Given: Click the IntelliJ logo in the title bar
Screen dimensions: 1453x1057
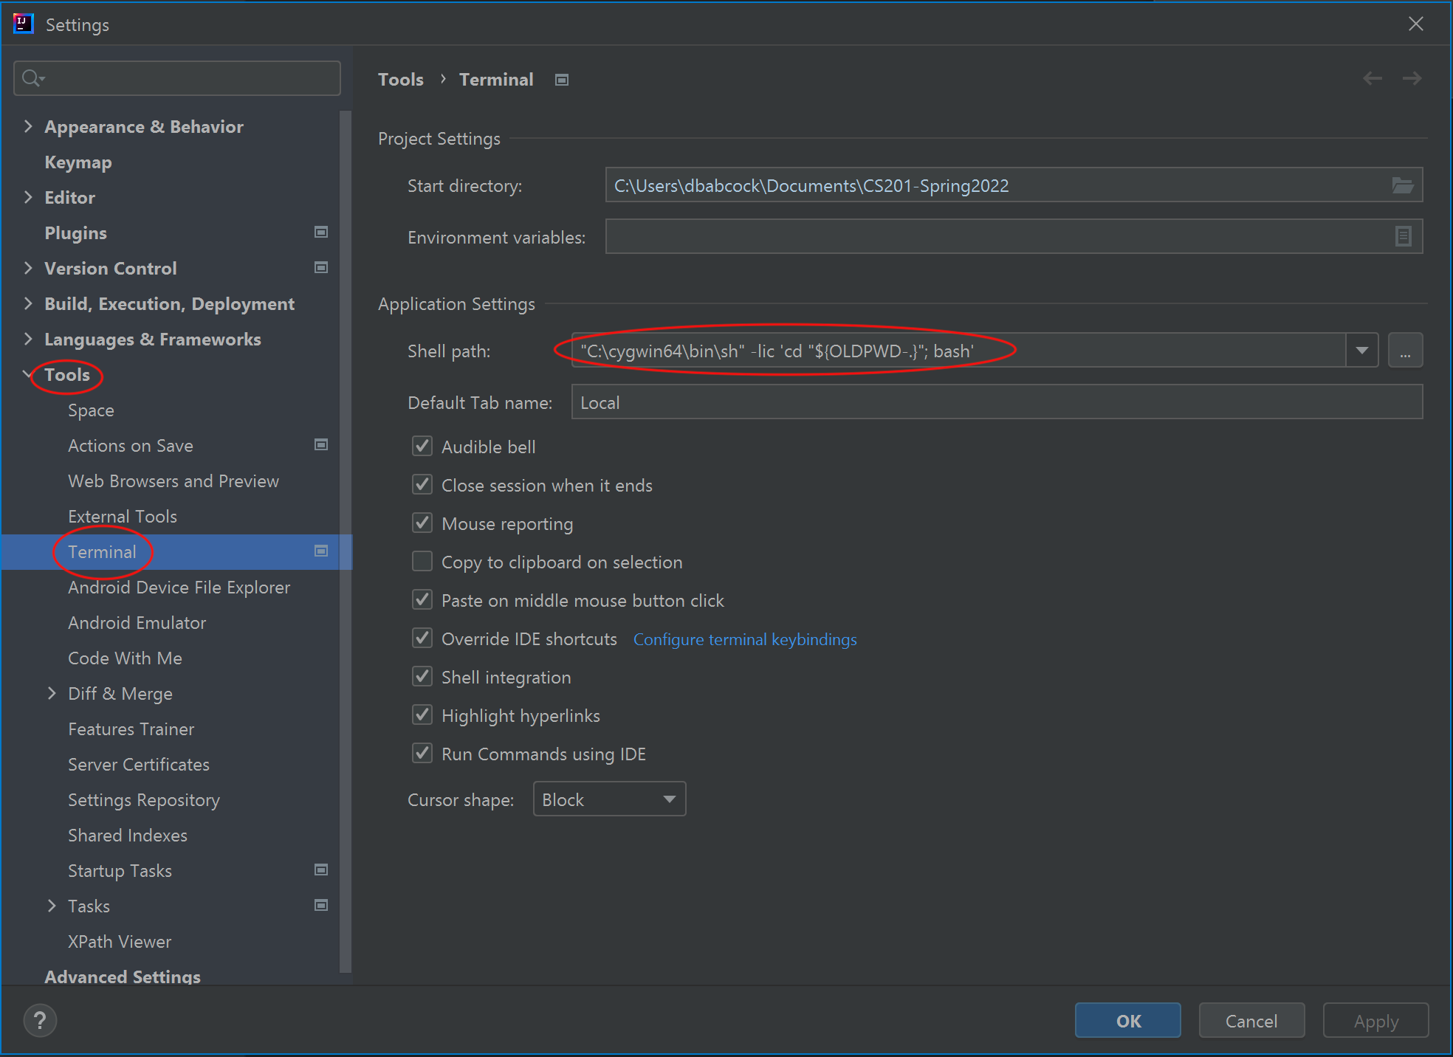Looking at the screenshot, I should (x=23, y=23).
